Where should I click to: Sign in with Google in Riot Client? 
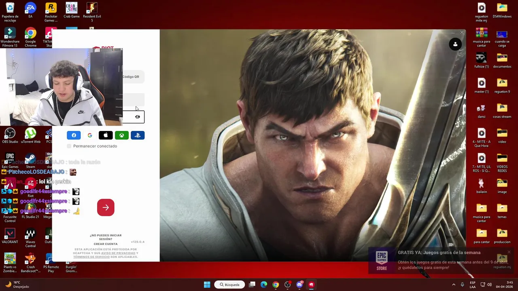click(90, 135)
